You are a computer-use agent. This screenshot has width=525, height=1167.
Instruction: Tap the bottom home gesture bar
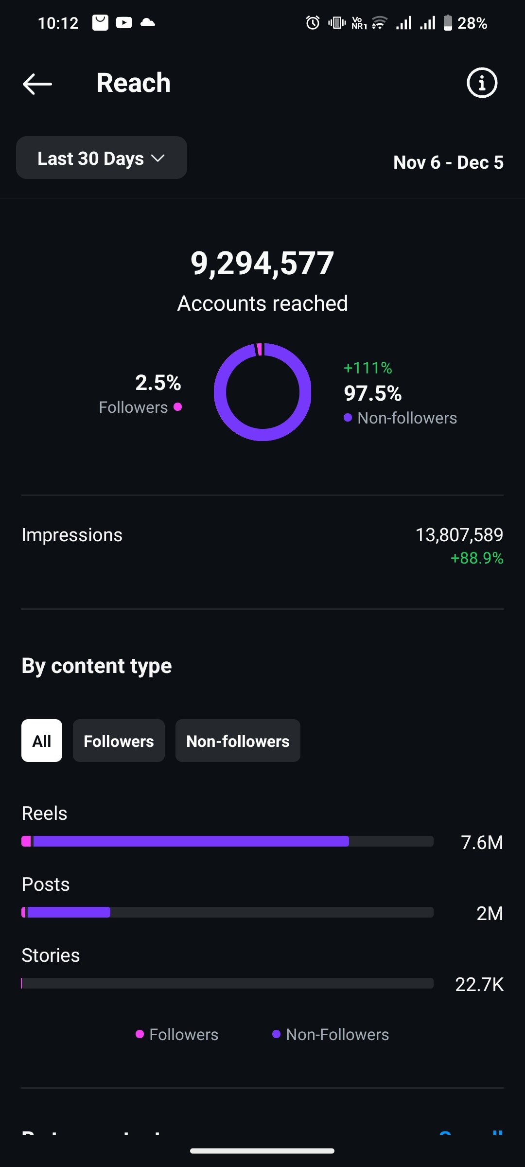(x=262, y=1151)
